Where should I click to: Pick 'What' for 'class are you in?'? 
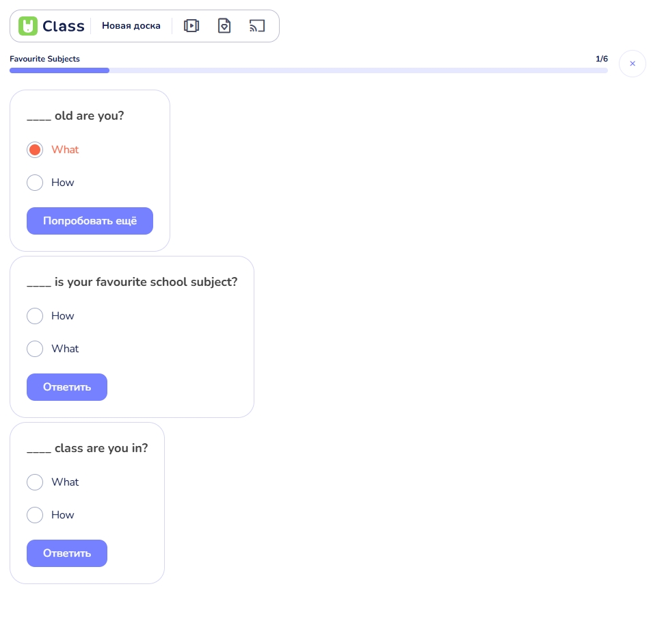35,482
